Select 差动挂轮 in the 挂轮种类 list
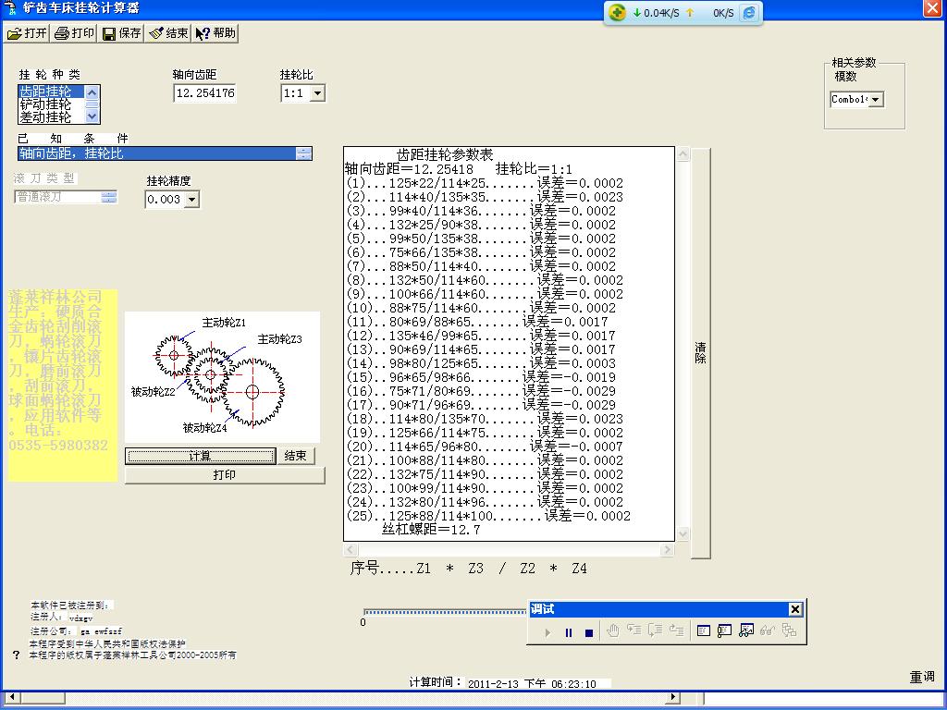 (52, 117)
